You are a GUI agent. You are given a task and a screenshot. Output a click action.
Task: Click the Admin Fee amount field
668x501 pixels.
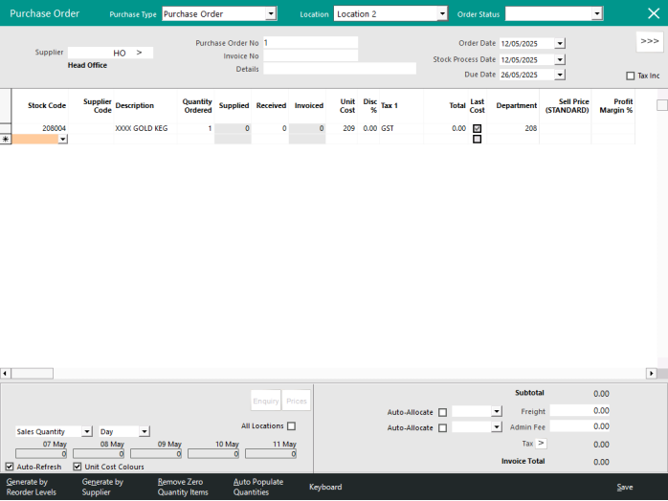pos(580,426)
